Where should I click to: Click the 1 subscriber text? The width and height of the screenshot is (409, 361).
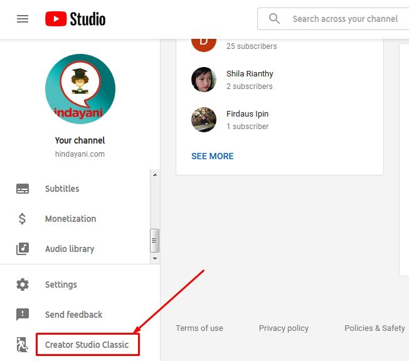point(247,127)
